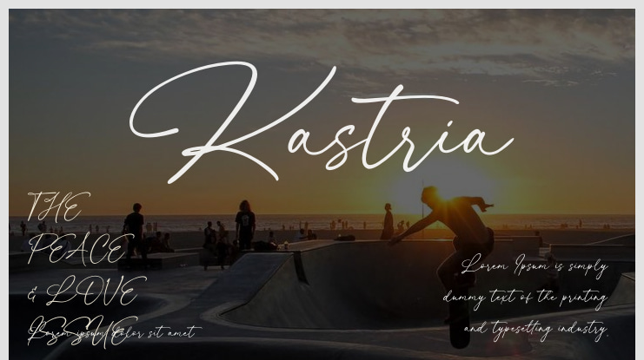Click the 'dummy text of the printing' line

525,298
